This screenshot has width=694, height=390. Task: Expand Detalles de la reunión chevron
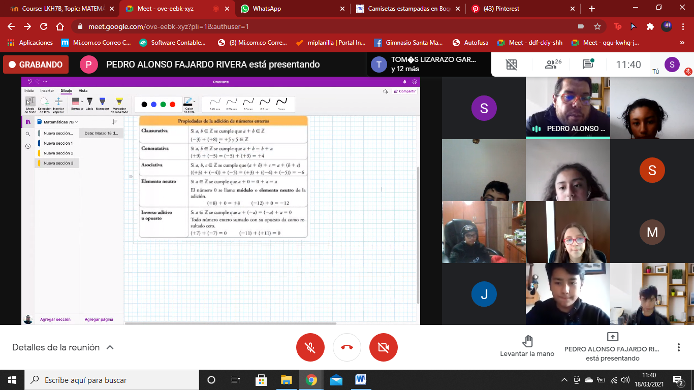click(110, 348)
